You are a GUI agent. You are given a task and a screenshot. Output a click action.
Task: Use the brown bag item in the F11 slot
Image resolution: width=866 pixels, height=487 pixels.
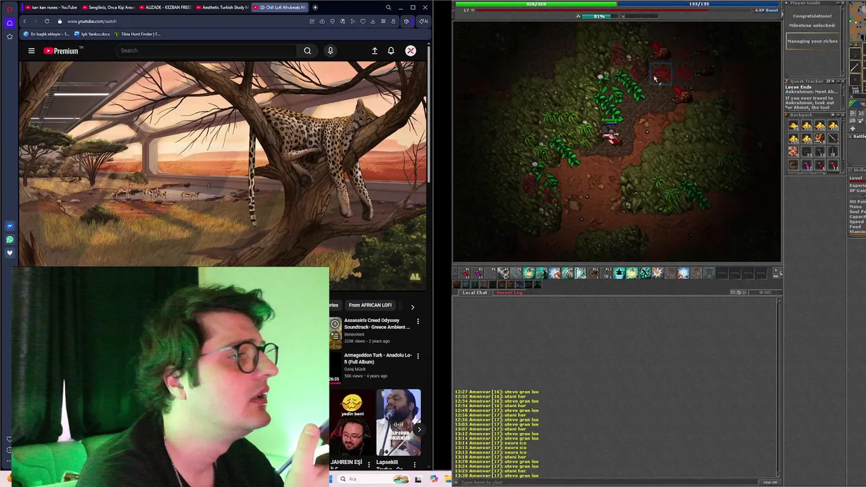click(x=595, y=273)
